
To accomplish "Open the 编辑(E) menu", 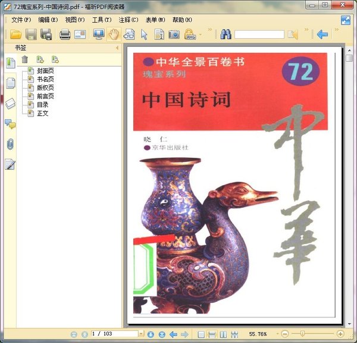I will pos(48,20).
